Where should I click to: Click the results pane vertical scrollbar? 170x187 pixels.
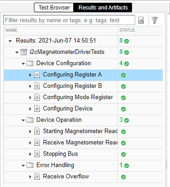167,164
